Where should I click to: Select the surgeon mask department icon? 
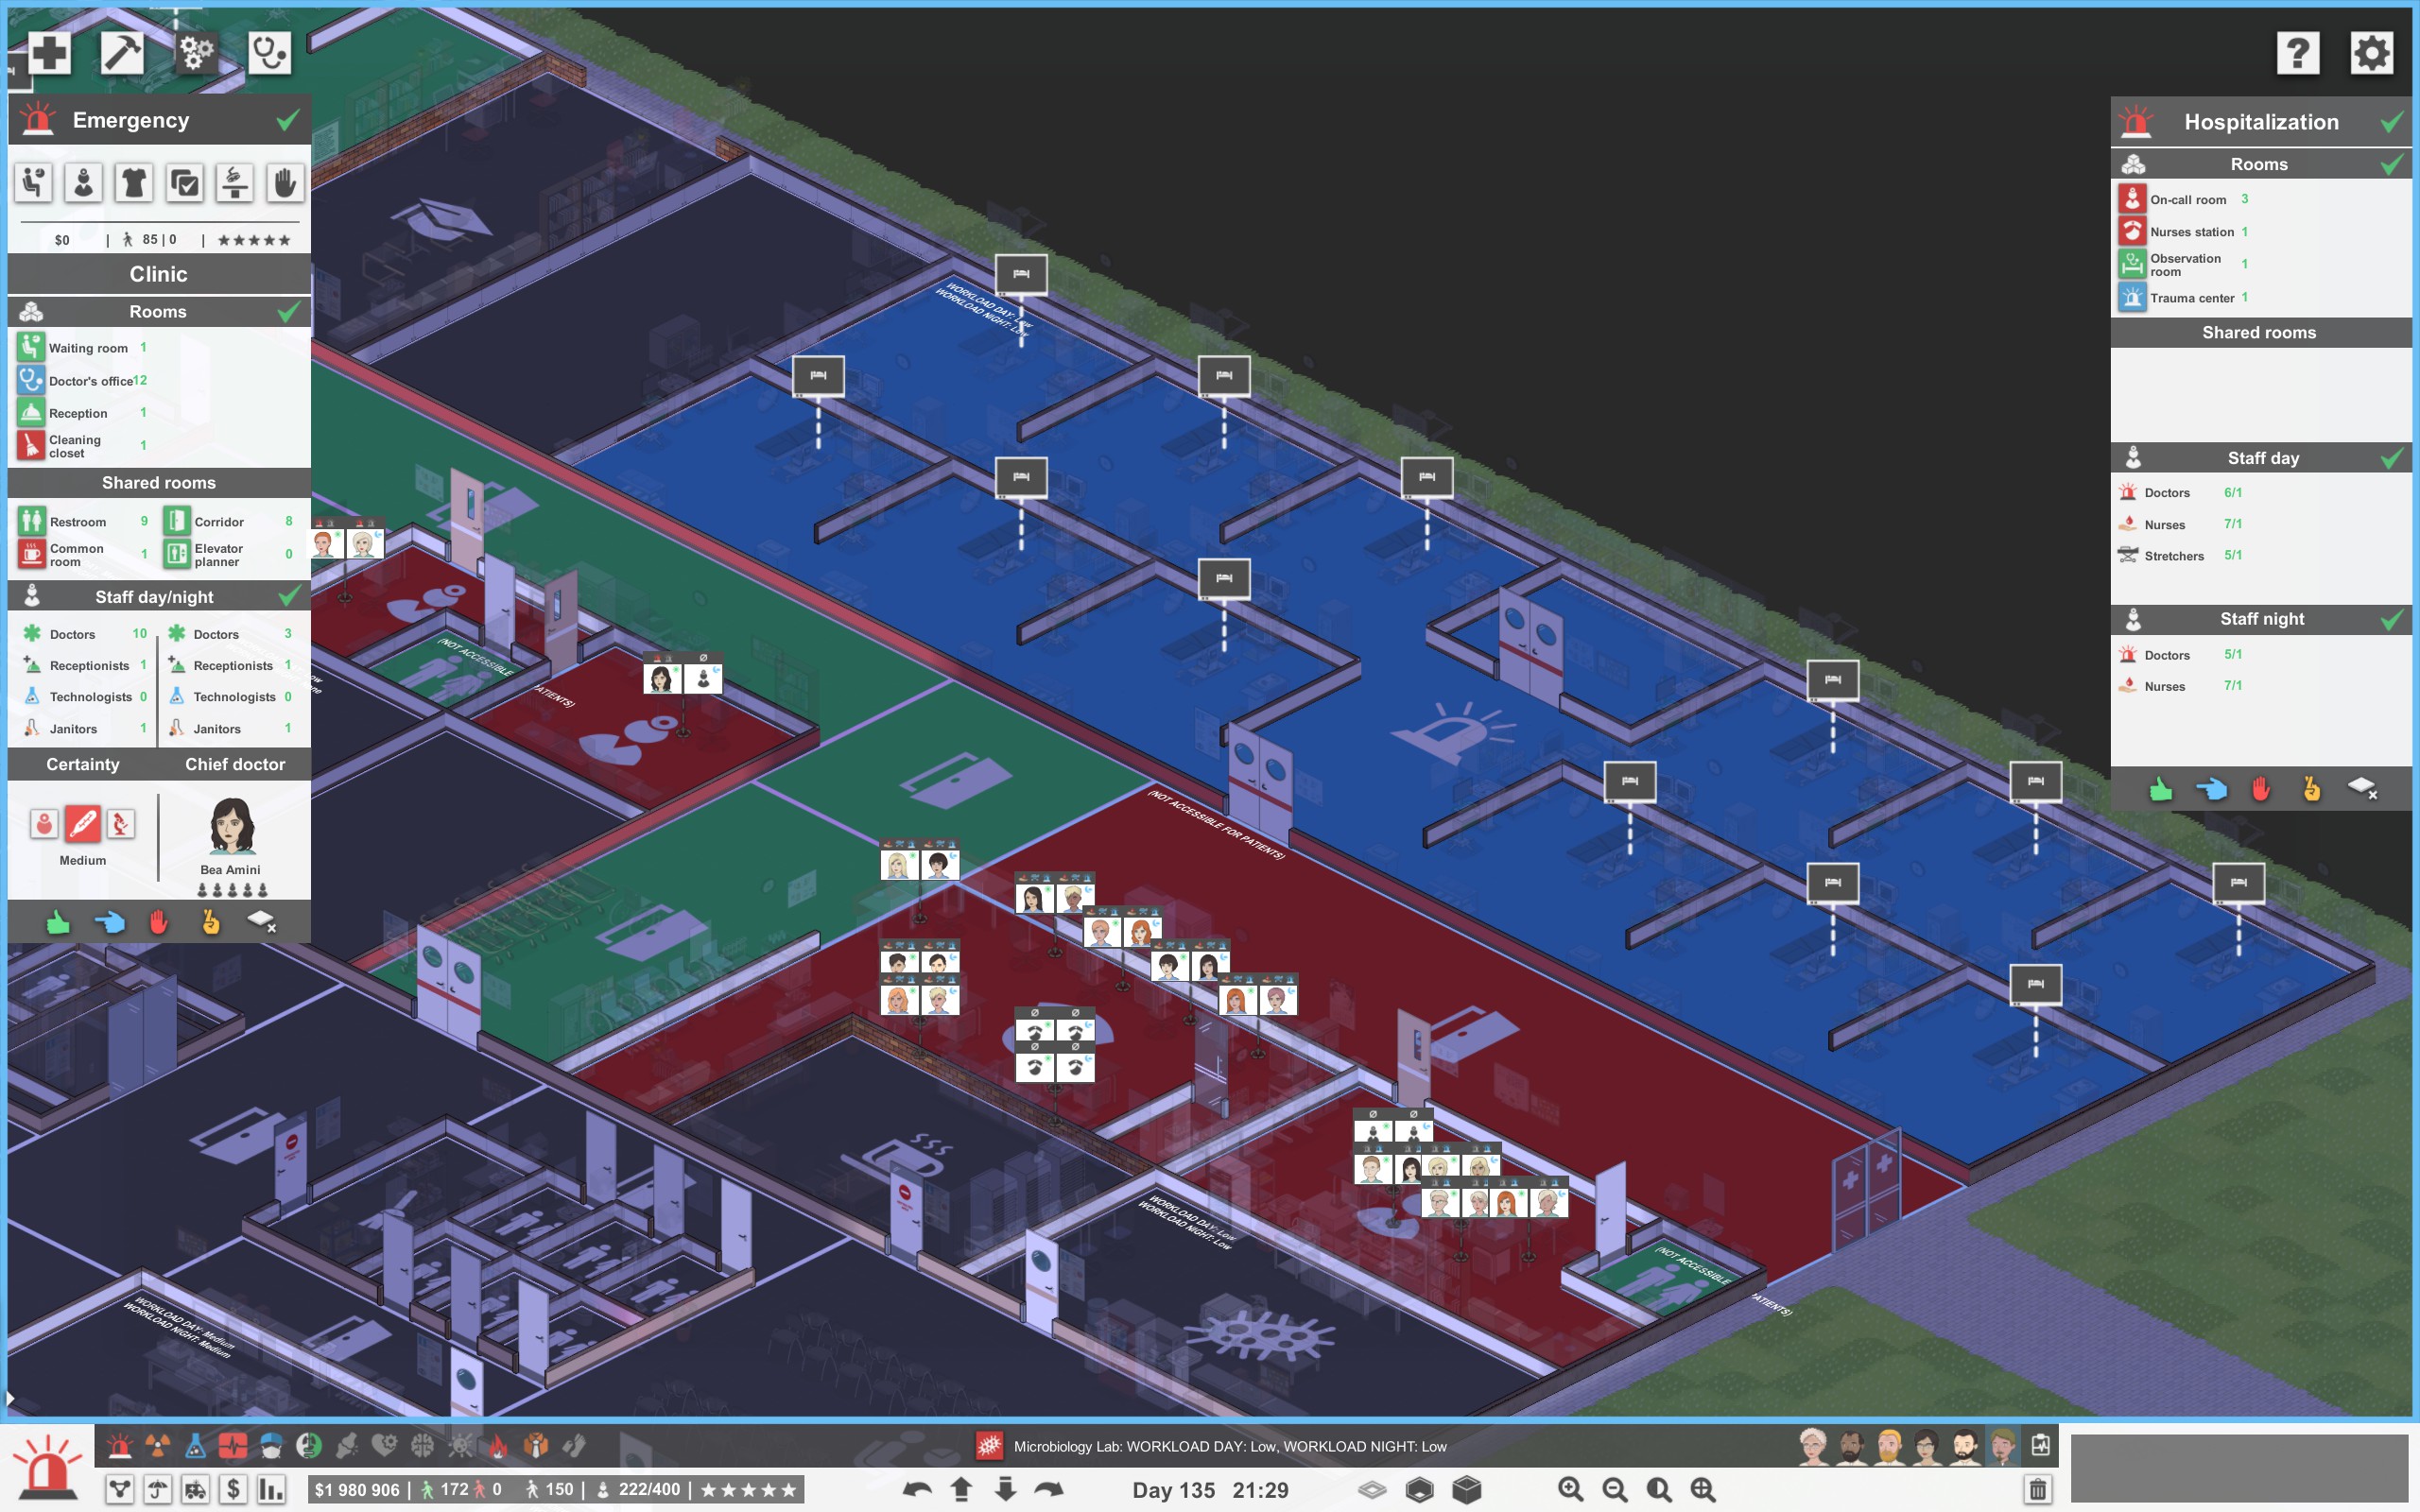point(271,1445)
